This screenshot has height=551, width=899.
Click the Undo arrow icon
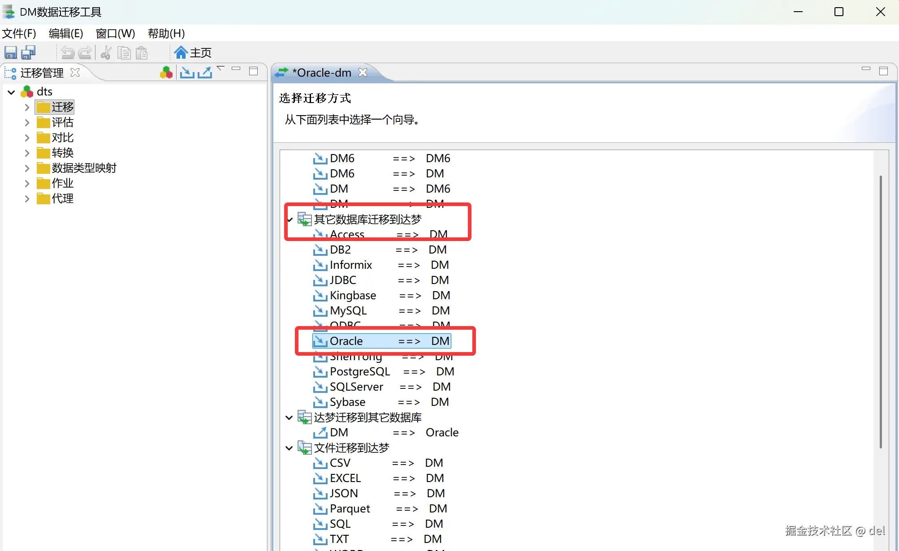point(68,53)
